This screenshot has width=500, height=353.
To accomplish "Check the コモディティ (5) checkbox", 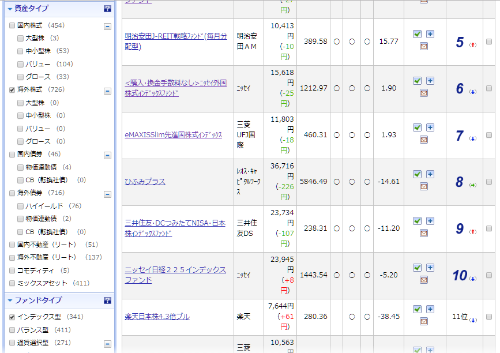I will [x=12, y=271].
